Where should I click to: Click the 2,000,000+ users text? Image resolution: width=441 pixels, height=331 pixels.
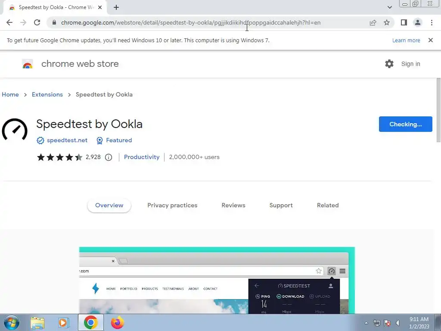194,157
